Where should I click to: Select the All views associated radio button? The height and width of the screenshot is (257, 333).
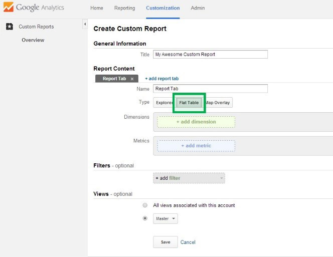pos(145,205)
